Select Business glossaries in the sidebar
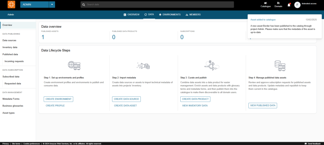324x145 pixels. [13, 106]
